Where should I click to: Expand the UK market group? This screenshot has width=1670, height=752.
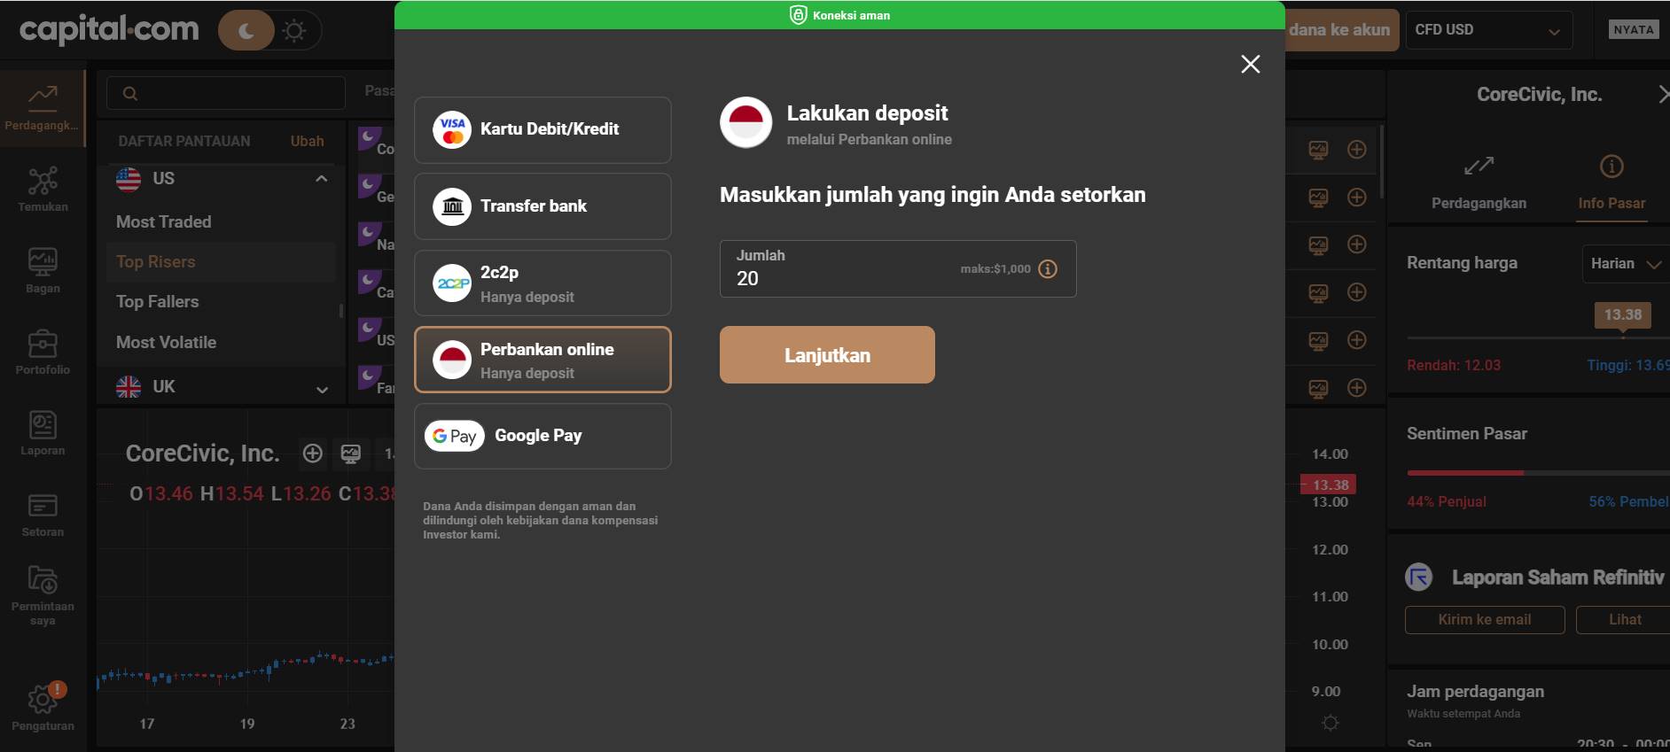(322, 389)
